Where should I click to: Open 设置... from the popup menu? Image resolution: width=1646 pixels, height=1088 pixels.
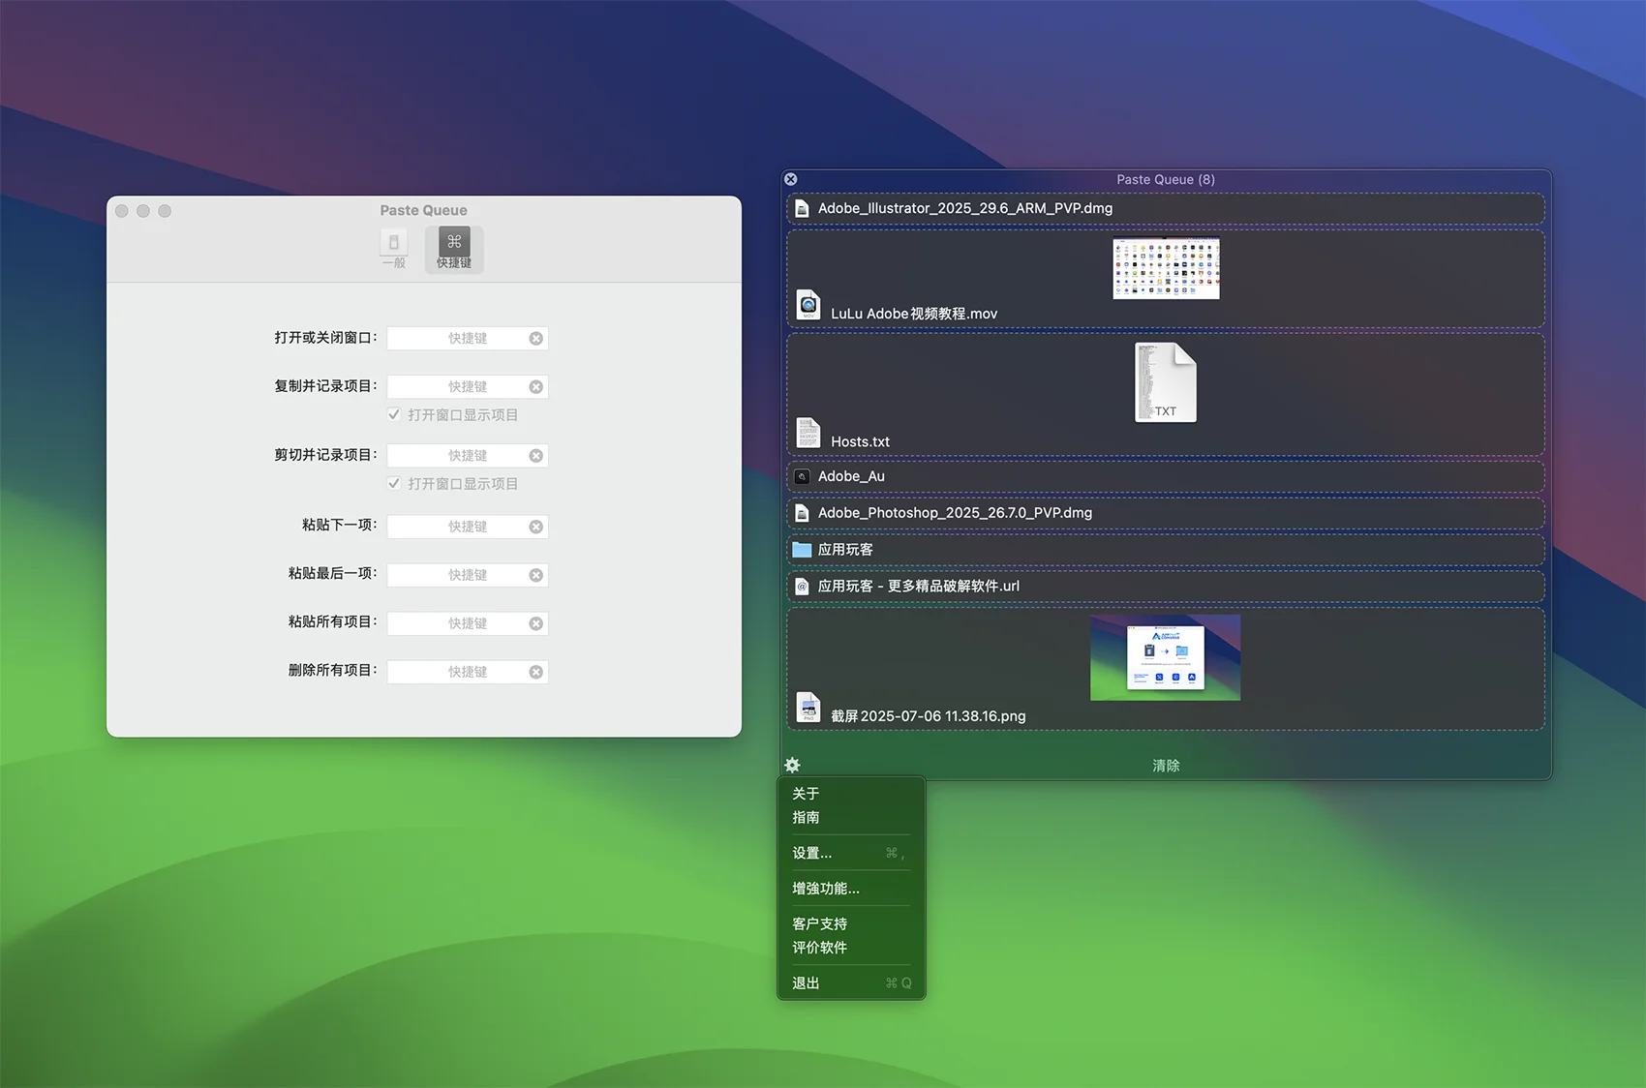(x=851, y=853)
